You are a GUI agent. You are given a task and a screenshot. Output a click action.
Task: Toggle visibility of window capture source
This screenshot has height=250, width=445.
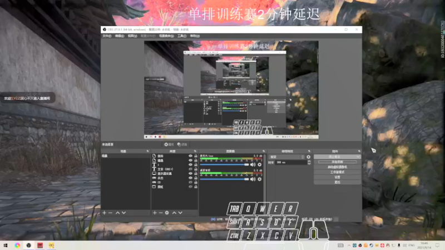[x=190, y=187]
